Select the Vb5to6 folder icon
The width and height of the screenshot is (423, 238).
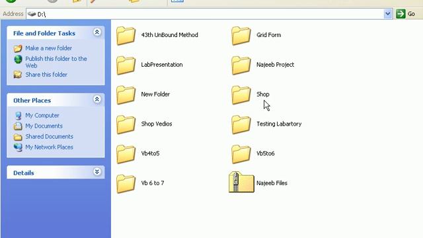click(241, 154)
